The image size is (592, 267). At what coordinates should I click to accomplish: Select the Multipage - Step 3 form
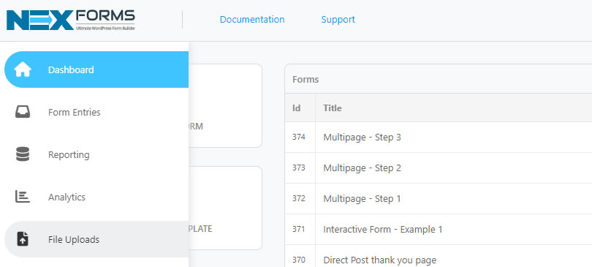click(362, 137)
